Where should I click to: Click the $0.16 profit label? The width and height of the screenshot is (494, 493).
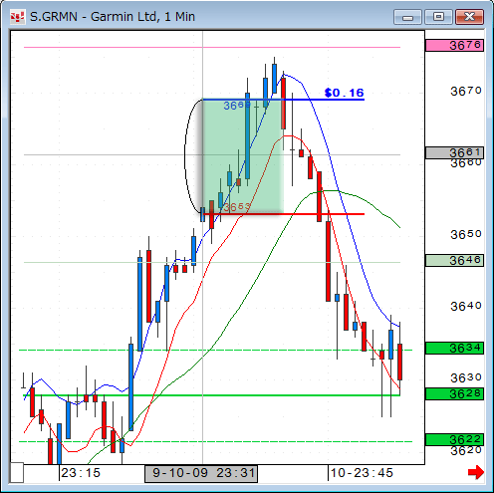coord(345,93)
